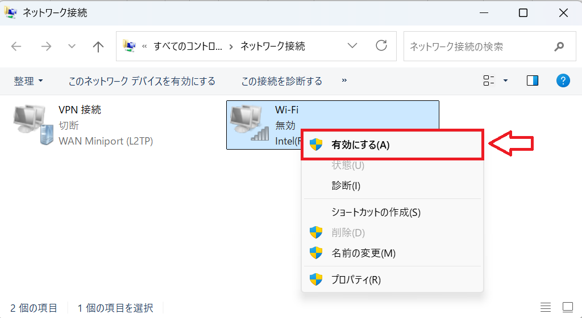The height and width of the screenshot is (318, 582).
Task: Switch to large icons view in status bar
Action: click(x=567, y=308)
